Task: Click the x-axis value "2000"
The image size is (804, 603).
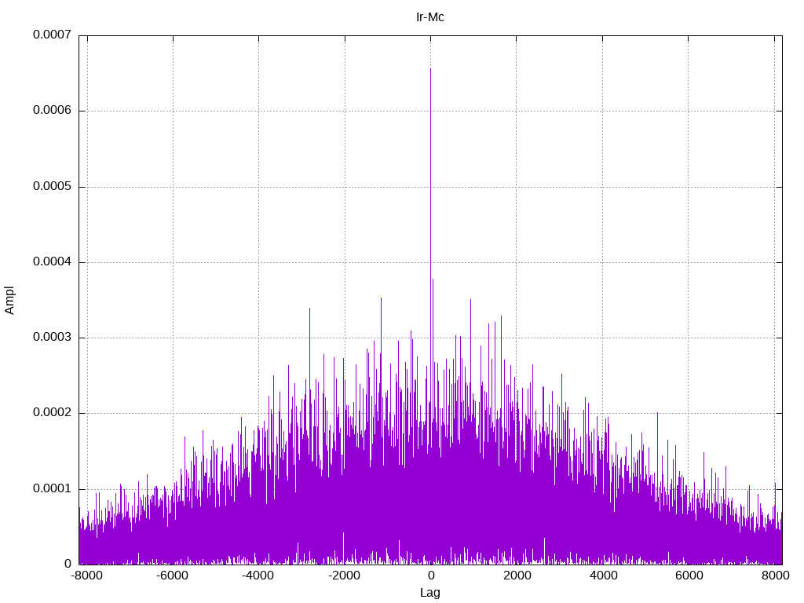Action: (517, 576)
